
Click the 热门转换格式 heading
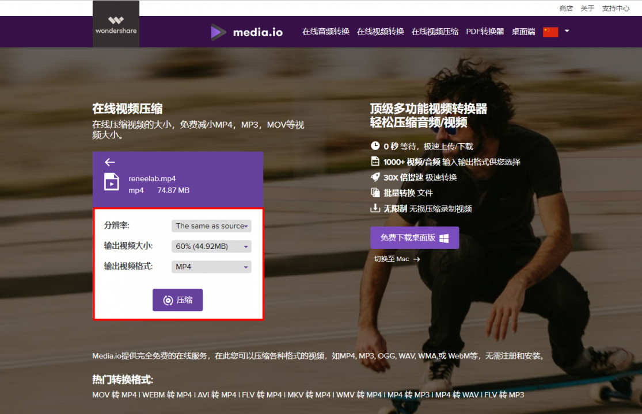123,379
